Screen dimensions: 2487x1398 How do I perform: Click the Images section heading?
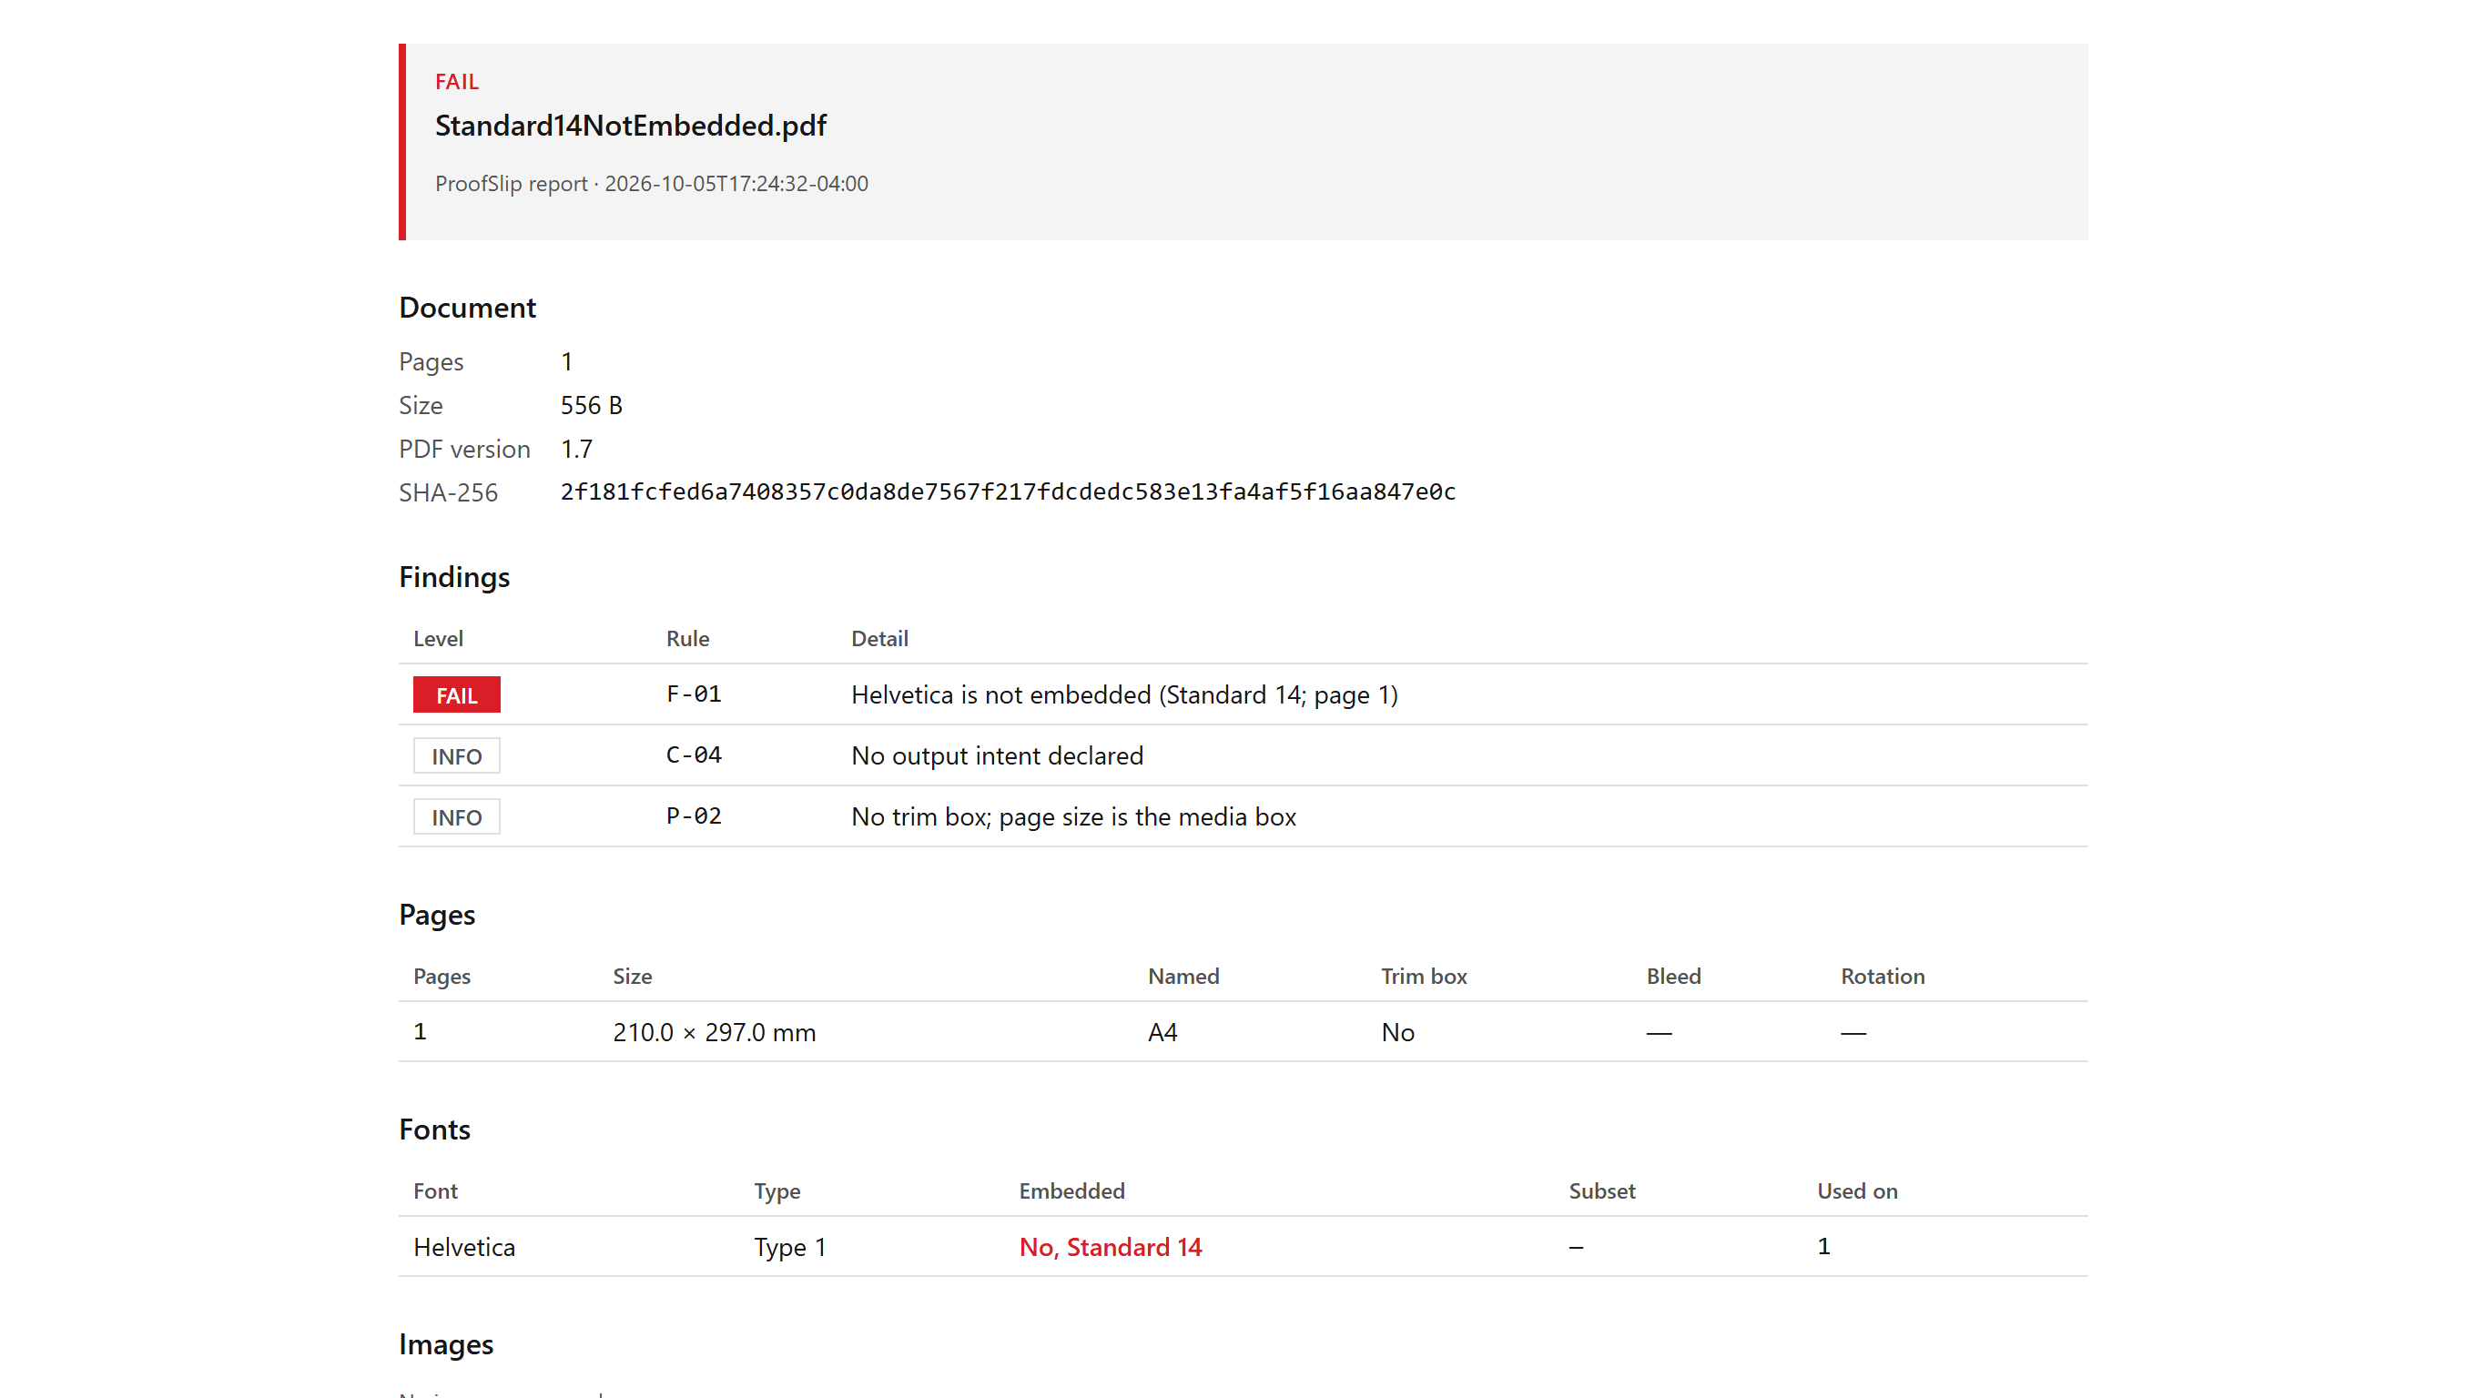[x=446, y=1344]
